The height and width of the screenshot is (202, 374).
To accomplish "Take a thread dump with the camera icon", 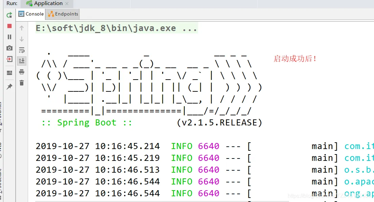I will (9, 48).
